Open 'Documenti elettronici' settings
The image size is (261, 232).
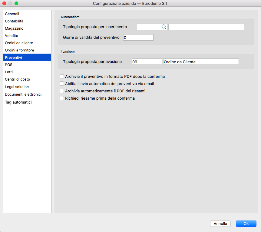[x=23, y=94]
